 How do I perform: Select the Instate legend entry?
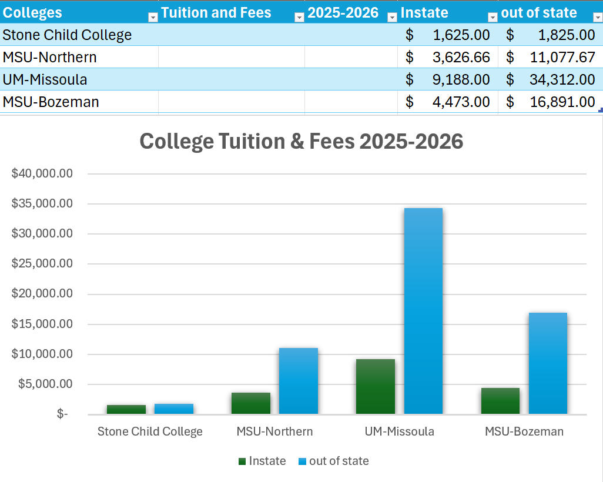[x=262, y=461]
